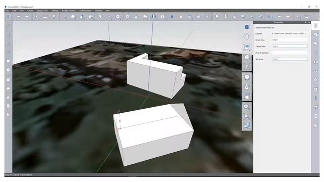This screenshot has width=324, height=182.
Task: Click the perspective grid view icon
Action: click(x=247, y=36)
